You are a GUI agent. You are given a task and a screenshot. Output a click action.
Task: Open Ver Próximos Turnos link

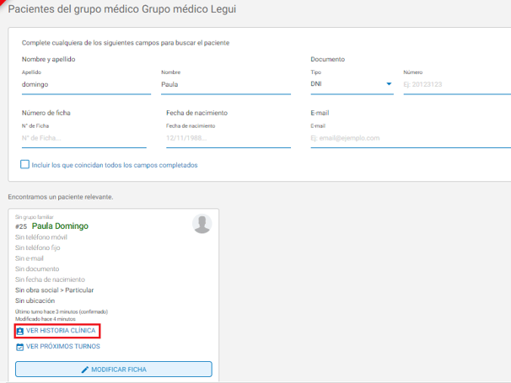[62, 346]
